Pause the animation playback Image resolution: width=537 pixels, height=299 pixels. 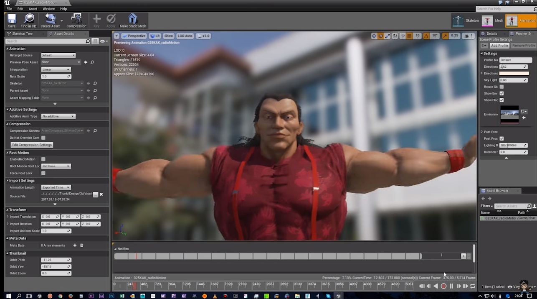tap(451, 286)
